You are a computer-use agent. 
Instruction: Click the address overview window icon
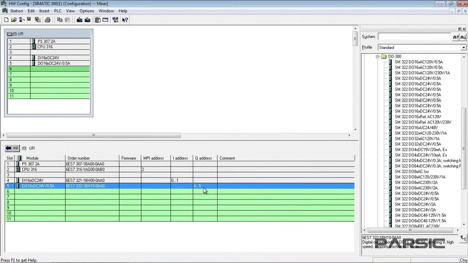click(105, 20)
